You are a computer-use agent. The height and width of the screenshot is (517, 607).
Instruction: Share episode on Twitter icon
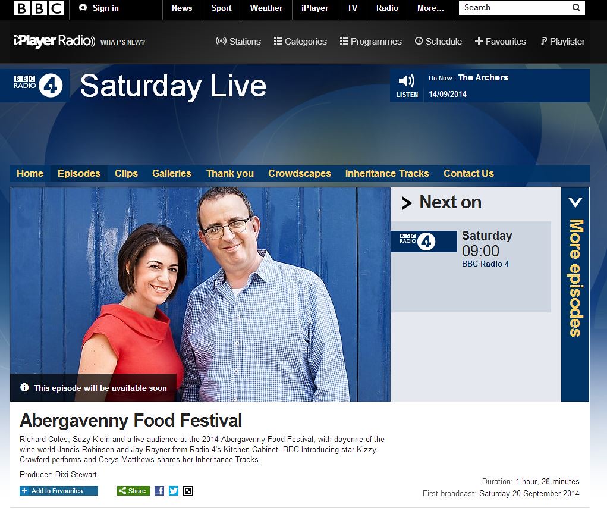(174, 491)
